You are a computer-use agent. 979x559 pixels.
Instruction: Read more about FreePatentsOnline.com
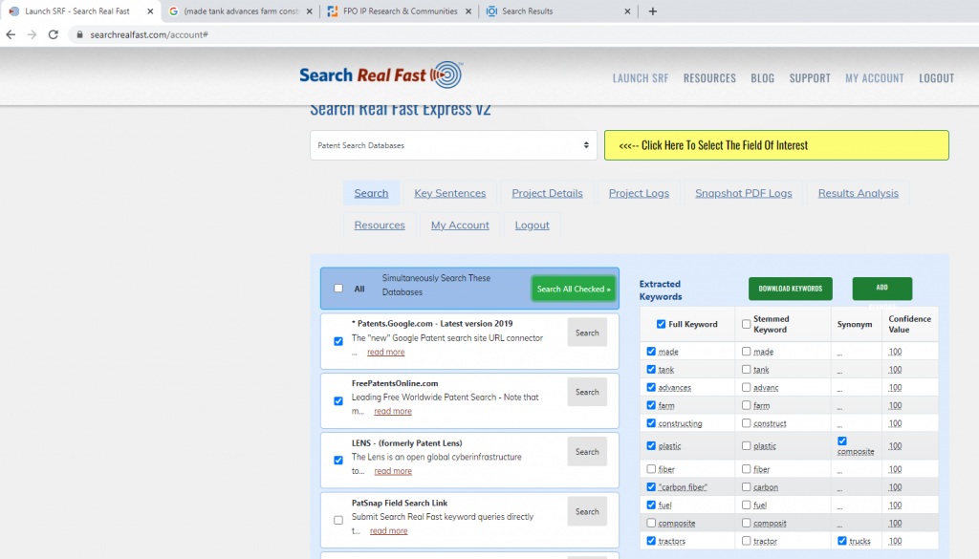(393, 411)
